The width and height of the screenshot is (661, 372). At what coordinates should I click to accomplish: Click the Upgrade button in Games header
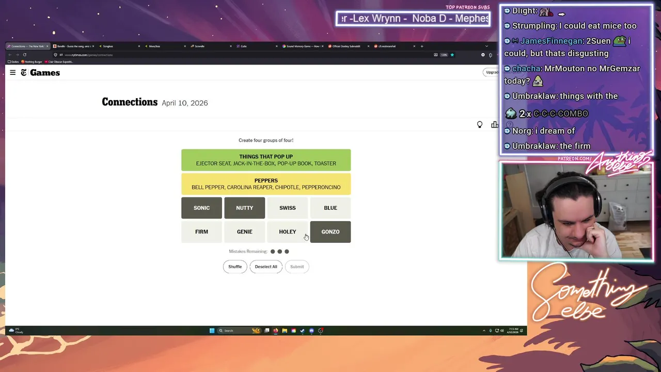(491, 72)
